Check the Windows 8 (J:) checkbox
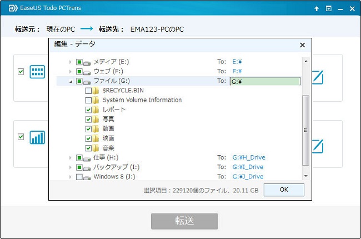The width and height of the screenshot is (361, 239). pos(79,177)
